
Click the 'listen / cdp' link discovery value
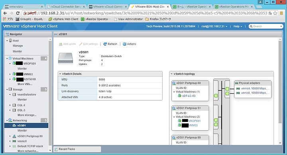(x=105, y=91)
